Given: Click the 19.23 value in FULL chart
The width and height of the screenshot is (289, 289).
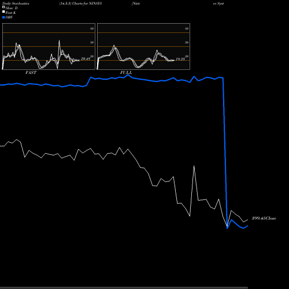Looking at the screenshot, I should [x=180, y=59].
